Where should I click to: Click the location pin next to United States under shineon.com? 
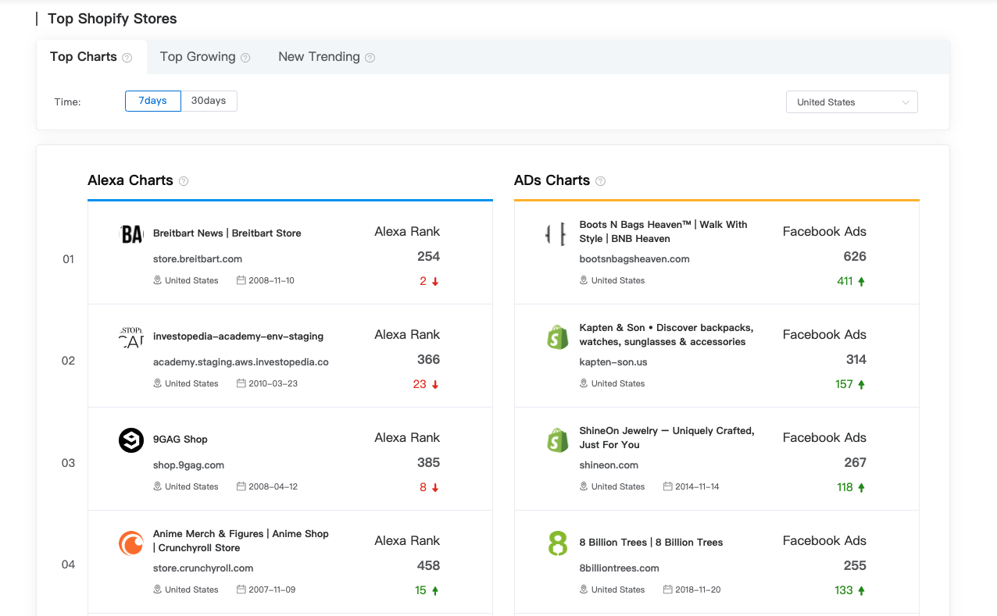point(584,486)
